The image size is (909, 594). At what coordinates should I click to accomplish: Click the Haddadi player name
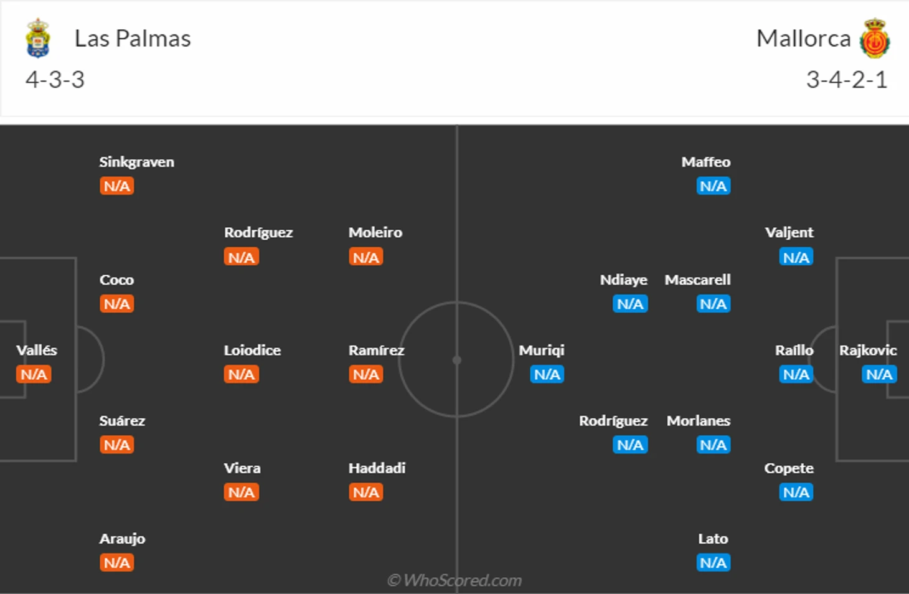point(377,468)
